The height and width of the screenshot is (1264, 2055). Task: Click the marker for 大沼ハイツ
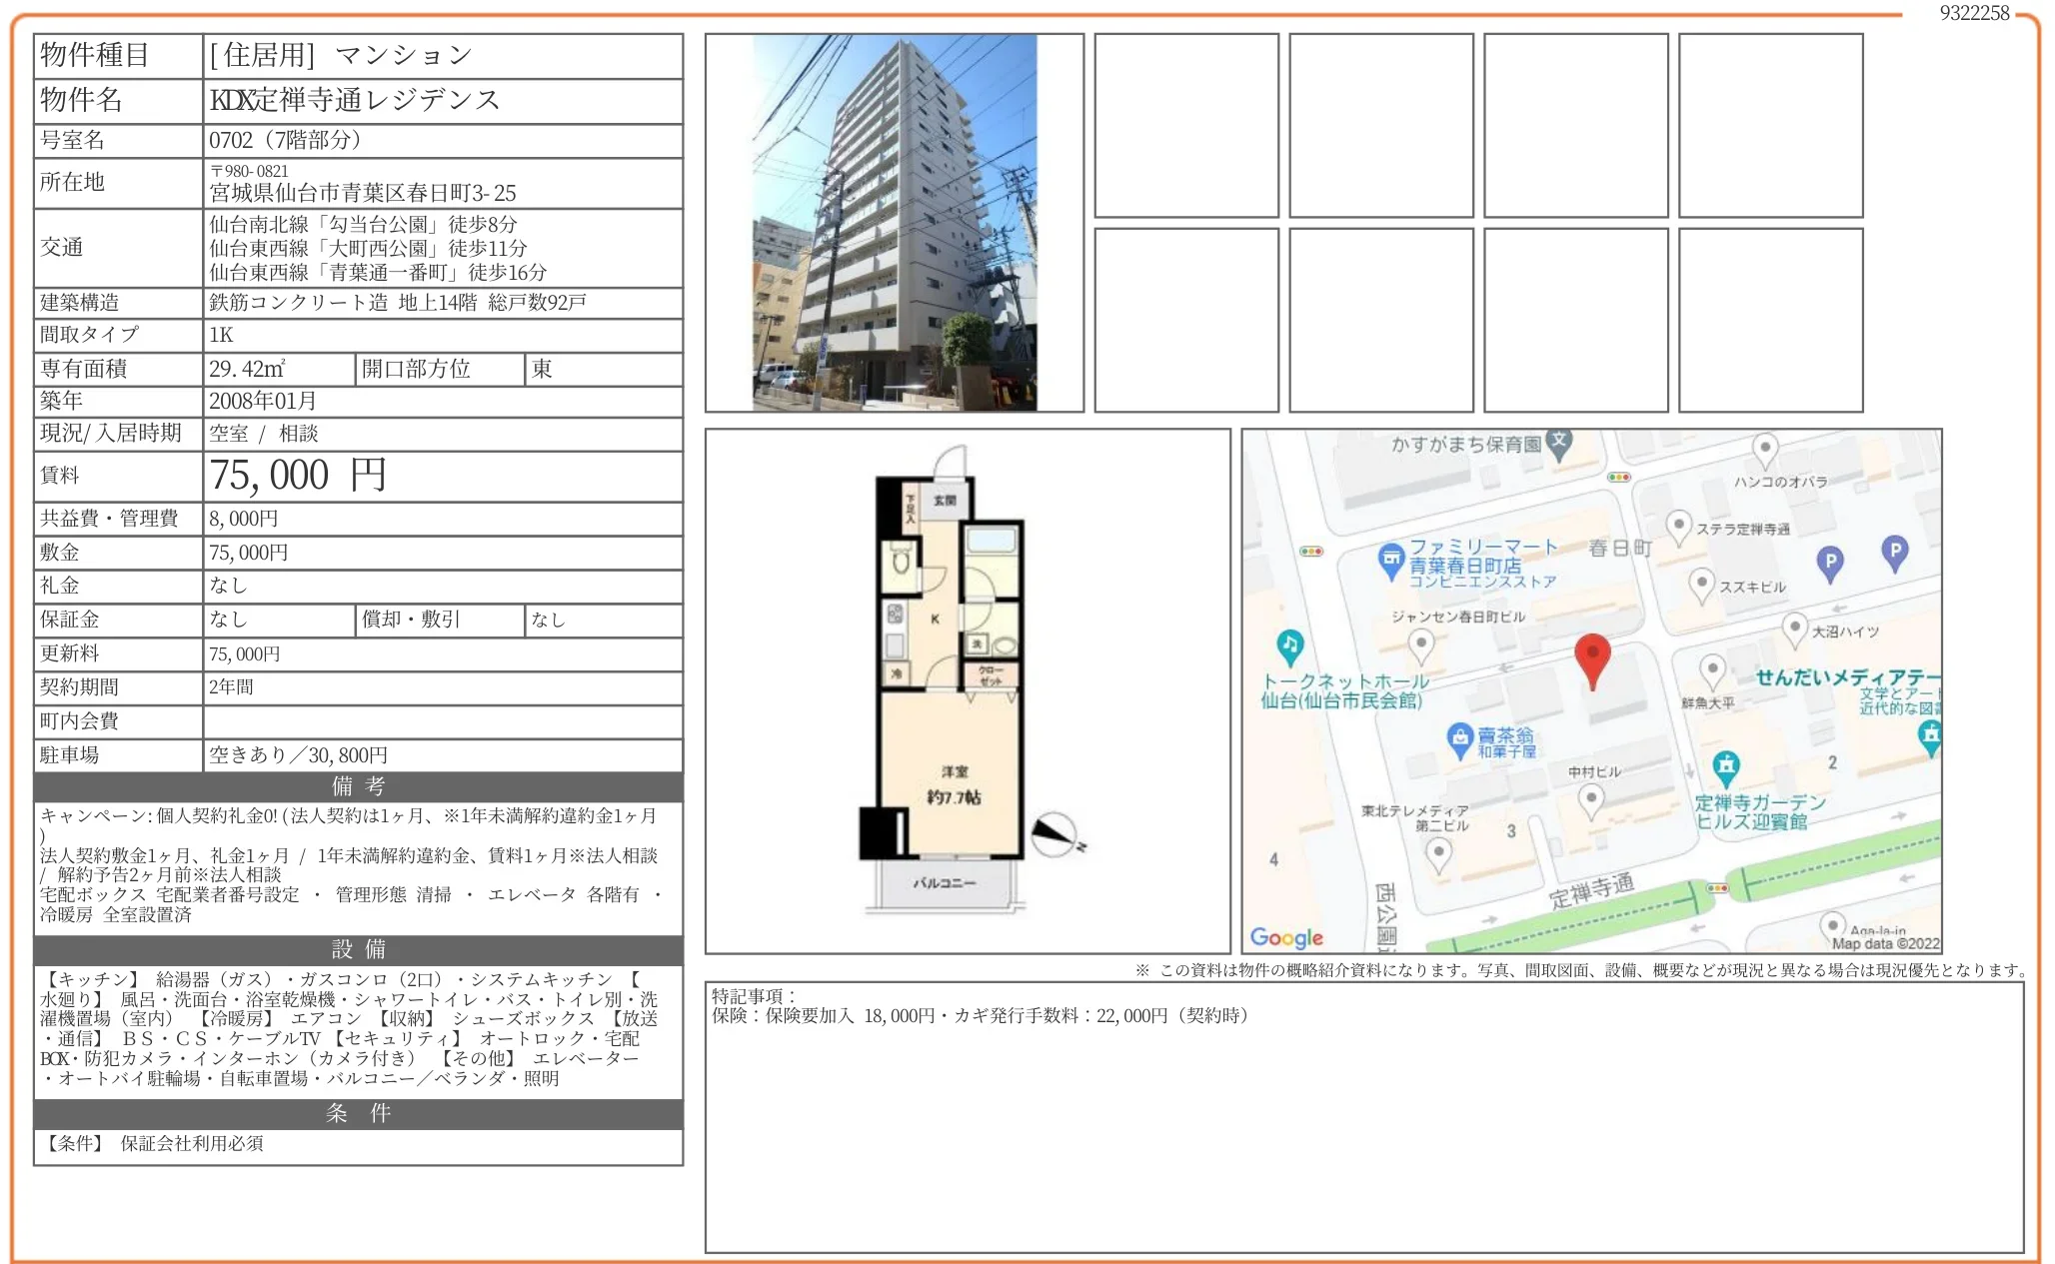pos(1794,627)
